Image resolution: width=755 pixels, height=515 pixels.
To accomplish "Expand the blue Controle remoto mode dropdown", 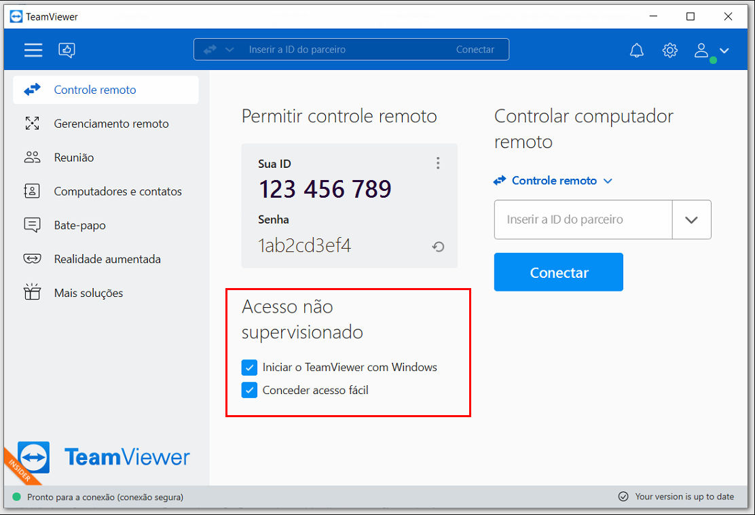I will [553, 181].
